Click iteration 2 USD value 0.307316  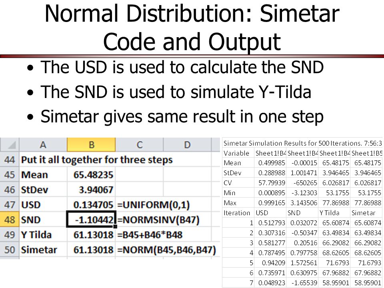272,233
